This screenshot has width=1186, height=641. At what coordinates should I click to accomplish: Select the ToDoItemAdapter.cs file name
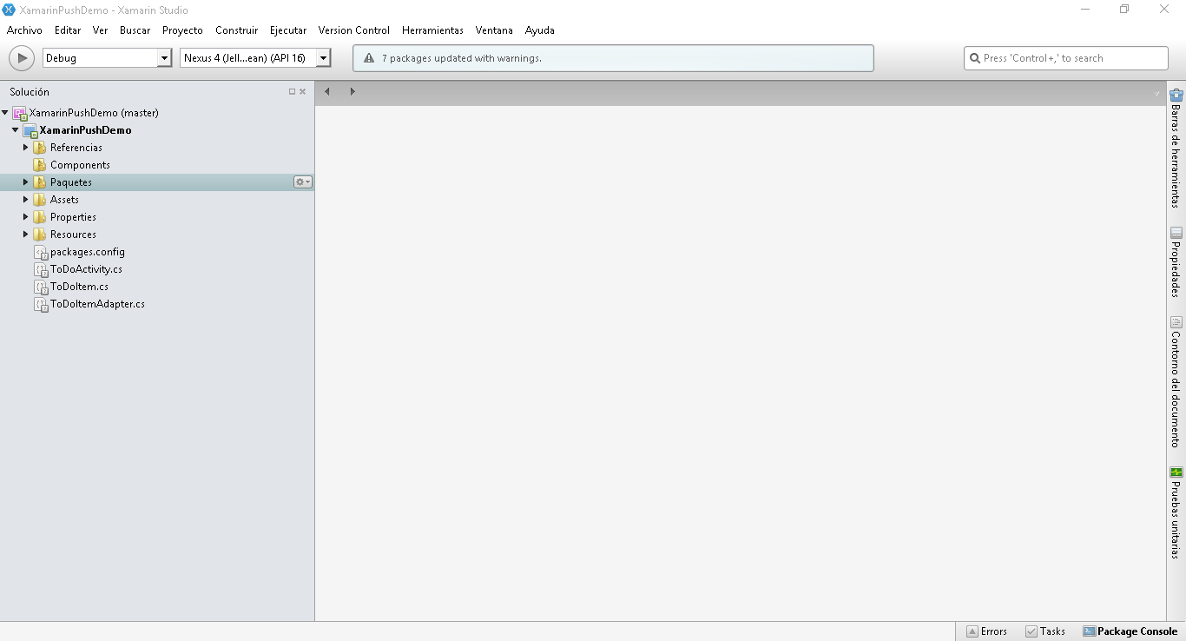(97, 304)
